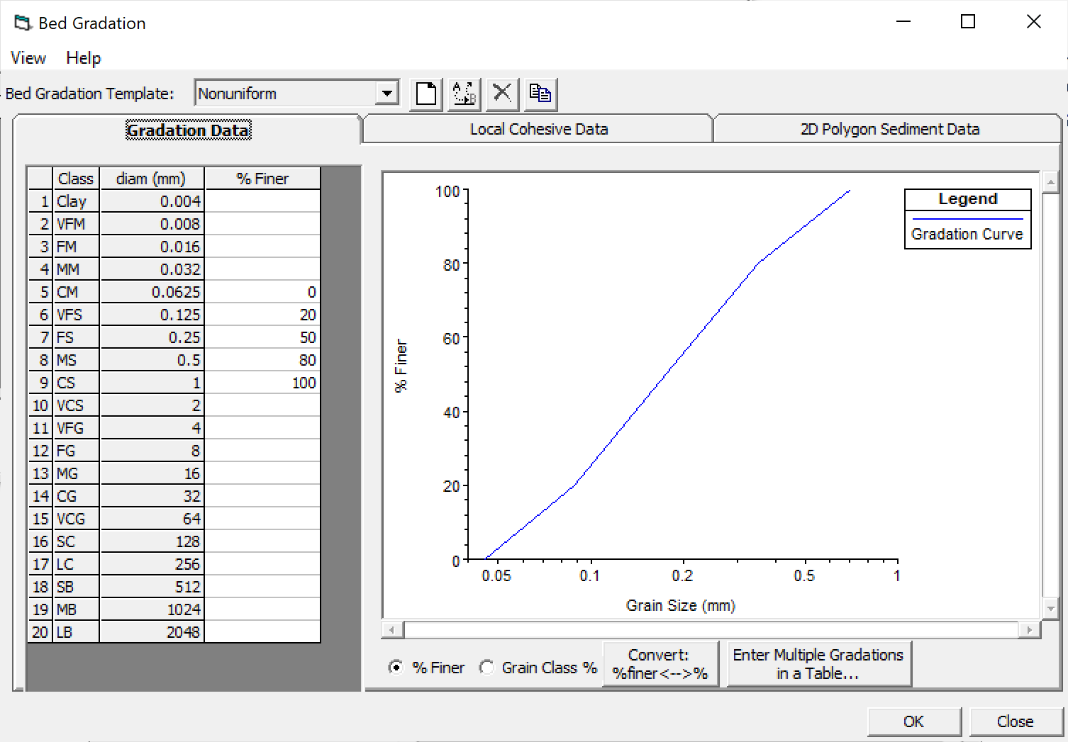Image resolution: width=1068 pixels, height=742 pixels.
Task: Click the % Finer cell for MG
Action: click(262, 473)
